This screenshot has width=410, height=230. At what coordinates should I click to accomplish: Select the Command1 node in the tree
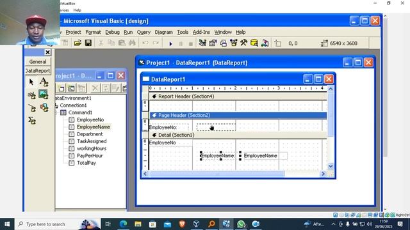80,112
